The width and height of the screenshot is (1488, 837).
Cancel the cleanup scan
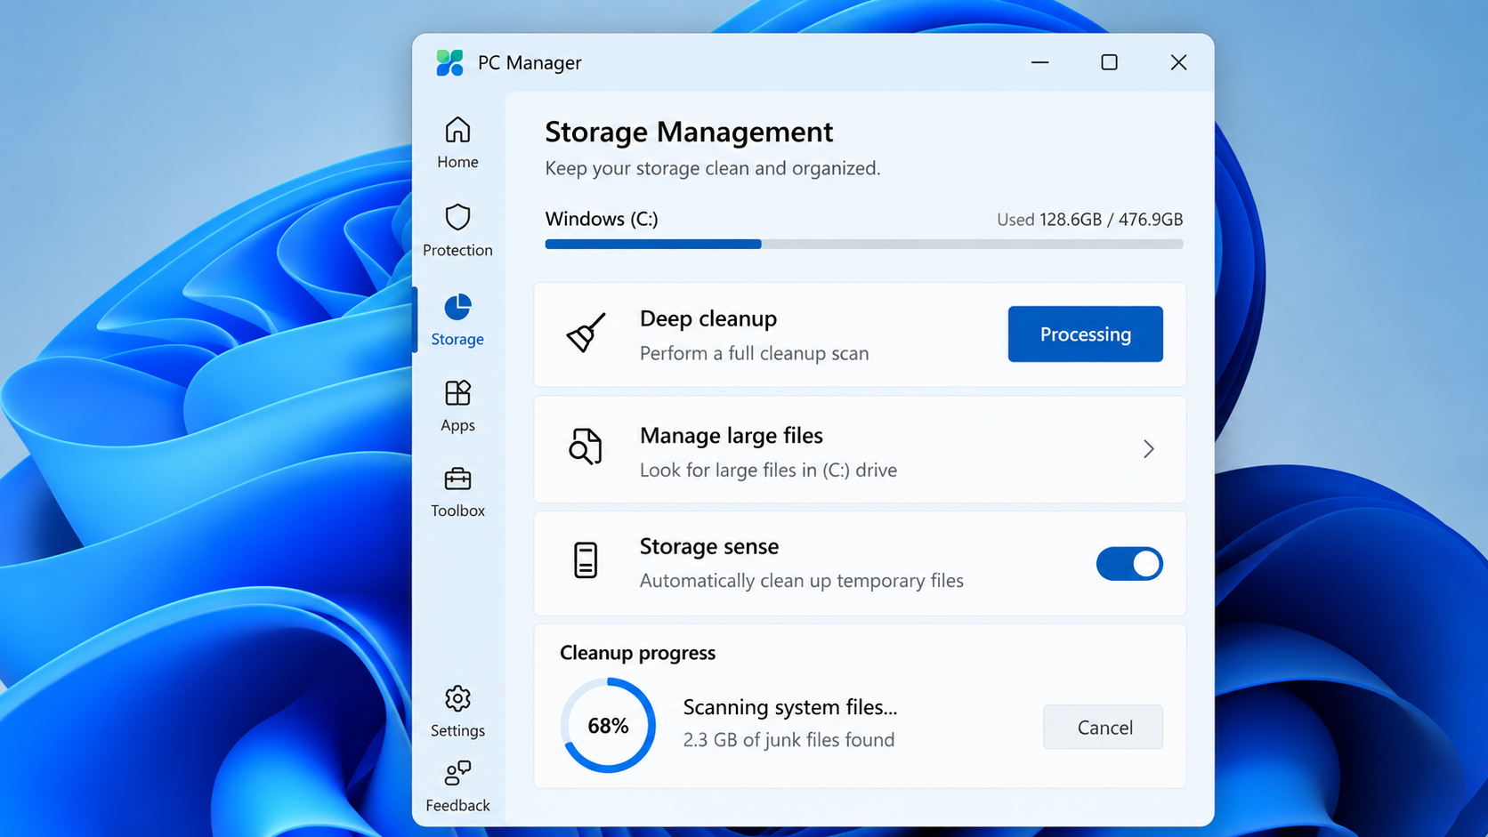coord(1103,727)
